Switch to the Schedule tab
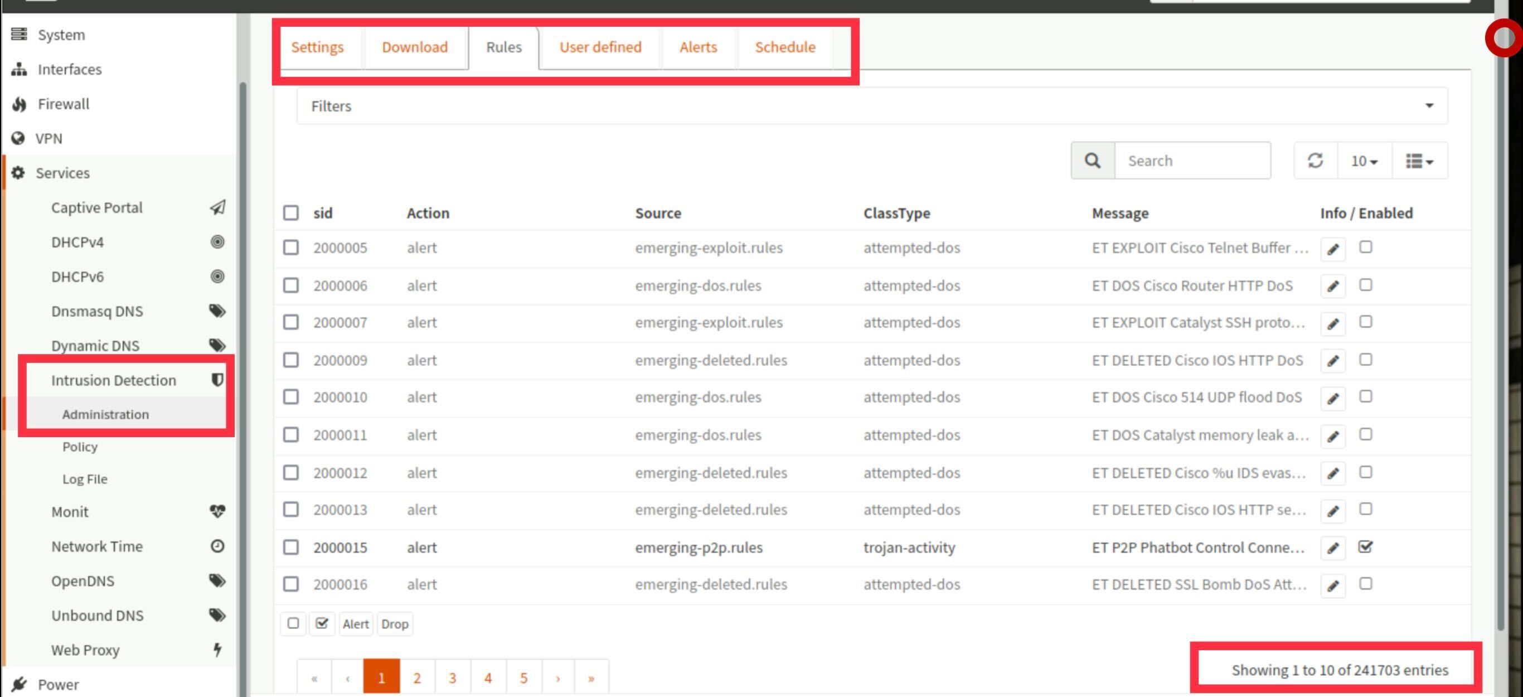Image resolution: width=1523 pixels, height=697 pixels. pos(784,47)
